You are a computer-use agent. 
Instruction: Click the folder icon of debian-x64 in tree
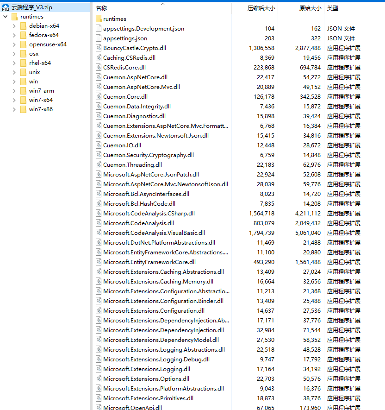23,26
